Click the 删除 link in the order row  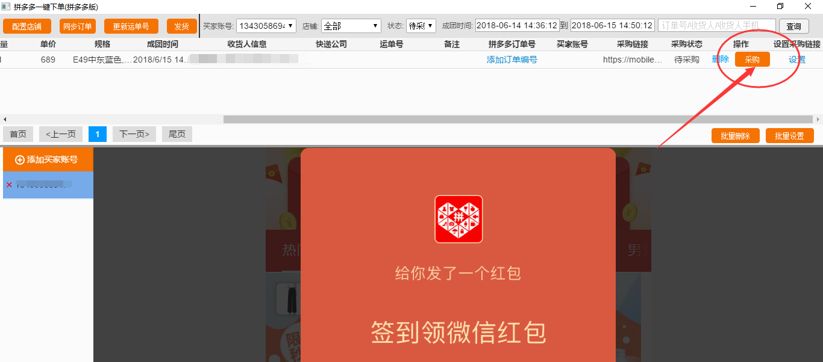[x=720, y=59]
